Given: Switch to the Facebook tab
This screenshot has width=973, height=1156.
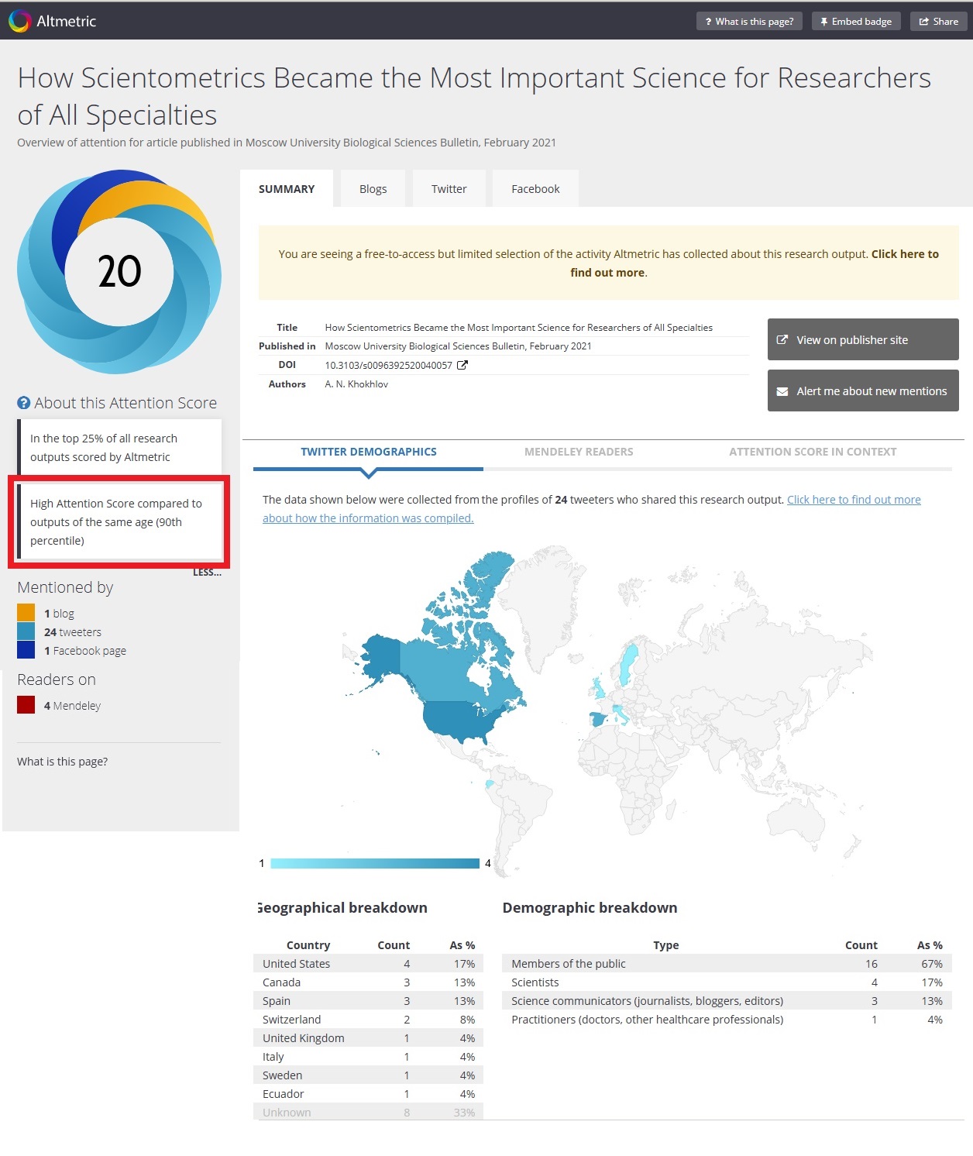Looking at the screenshot, I should point(535,189).
